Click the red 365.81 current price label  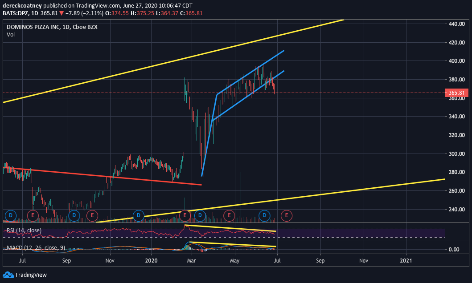click(x=456, y=93)
